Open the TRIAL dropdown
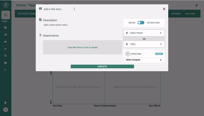The width and height of the screenshot is (204, 116). pos(144,44)
